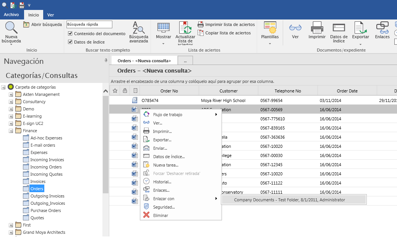The height and width of the screenshot is (238, 397).
Task: Switch to the Ver ribbon tab
Action: [51, 15]
